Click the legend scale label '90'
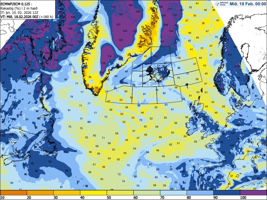Screen dimensions: 267x200 (x=215, y=198)
